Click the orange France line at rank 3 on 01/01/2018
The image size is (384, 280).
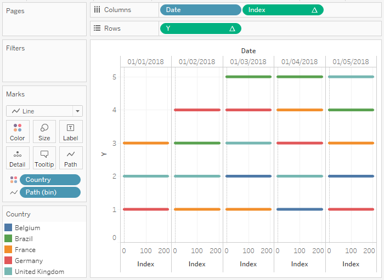[x=146, y=143]
